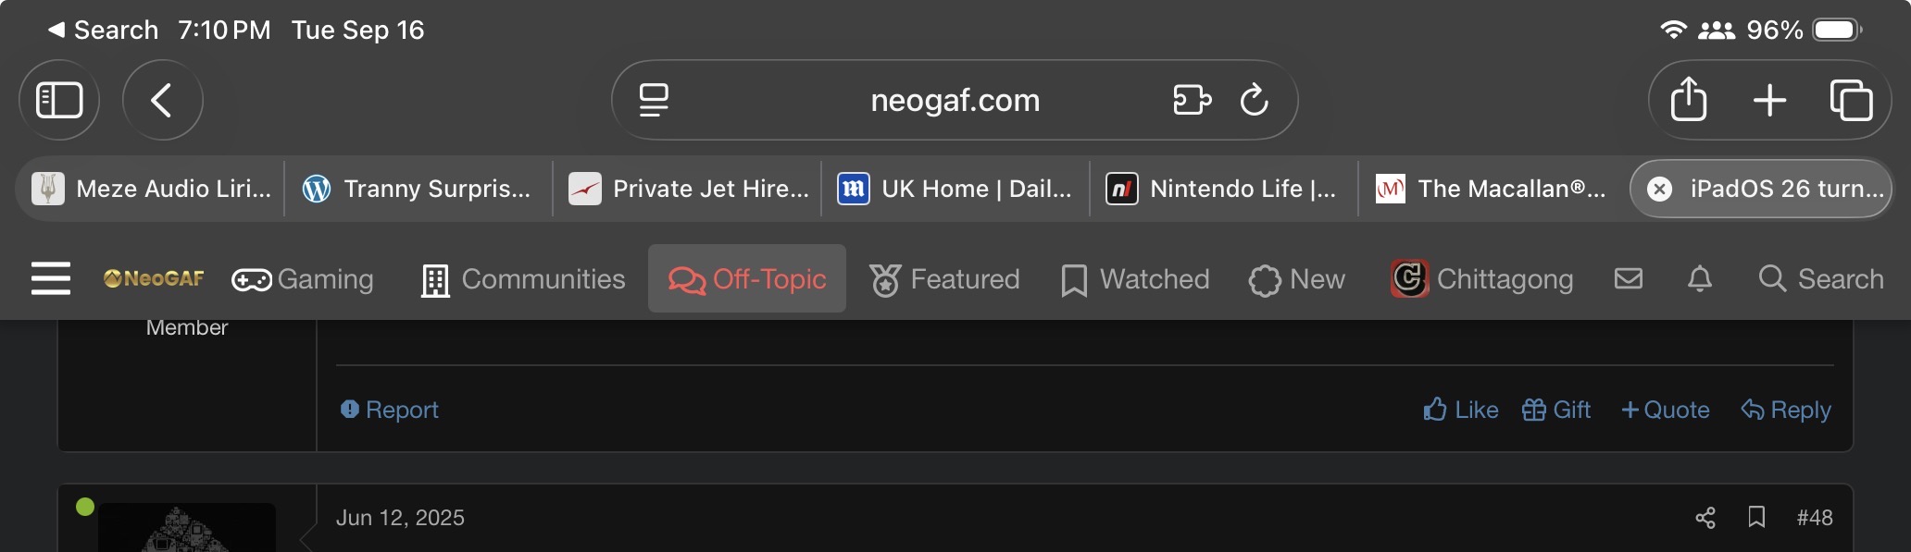The width and height of the screenshot is (1911, 552).
Task: Close the iPadOS 26 tab
Action: (x=1660, y=189)
